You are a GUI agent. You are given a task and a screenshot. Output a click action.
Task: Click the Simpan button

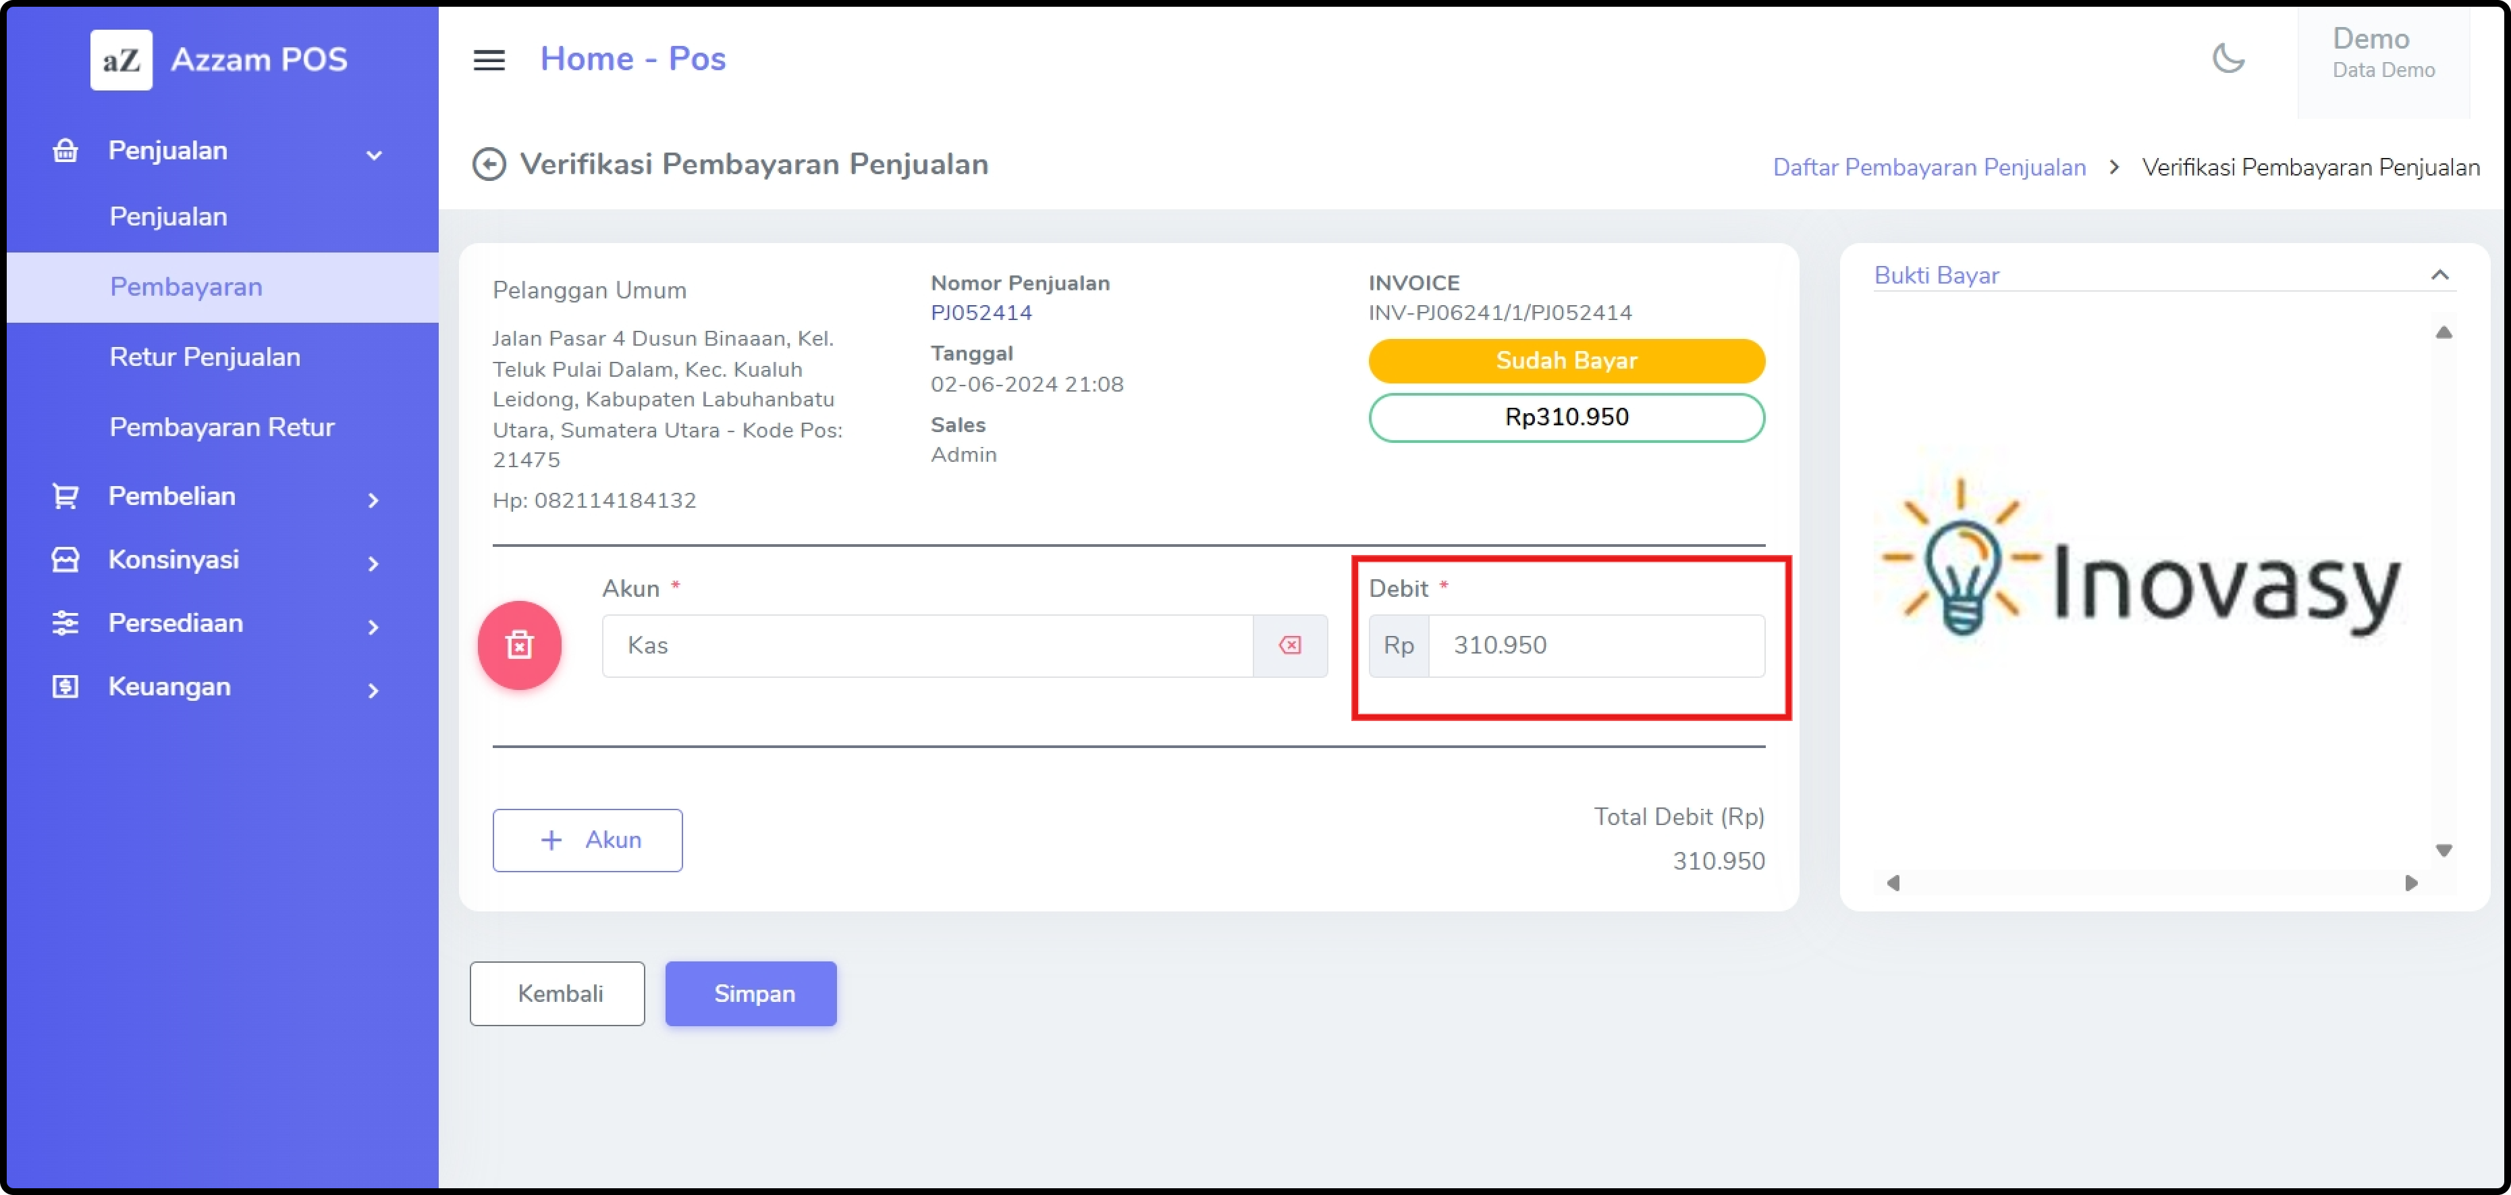(x=751, y=993)
